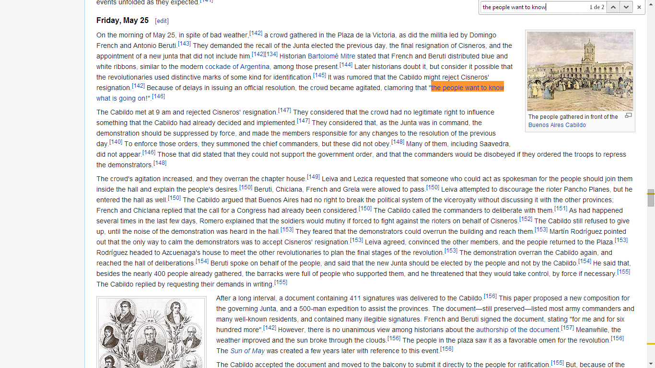The width and height of the screenshot is (655, 368).
Task: Open citation [146] after going on quote
Action: click(158, 96)
